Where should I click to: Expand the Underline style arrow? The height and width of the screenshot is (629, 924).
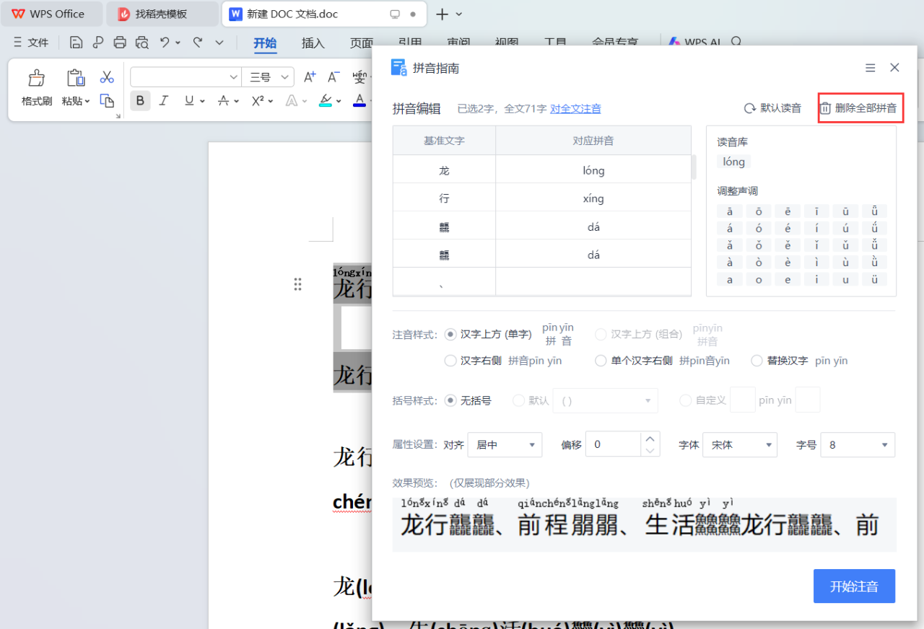coord(202,101)
